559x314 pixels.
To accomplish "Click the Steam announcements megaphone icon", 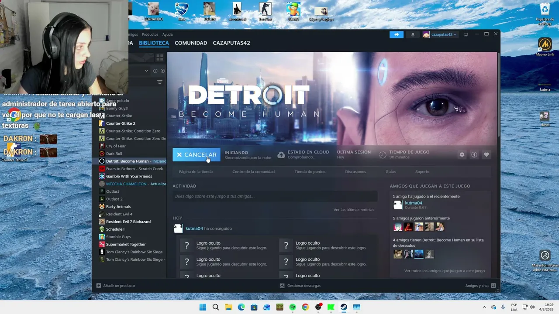I will pyautogui.click(x=397, y=34).
